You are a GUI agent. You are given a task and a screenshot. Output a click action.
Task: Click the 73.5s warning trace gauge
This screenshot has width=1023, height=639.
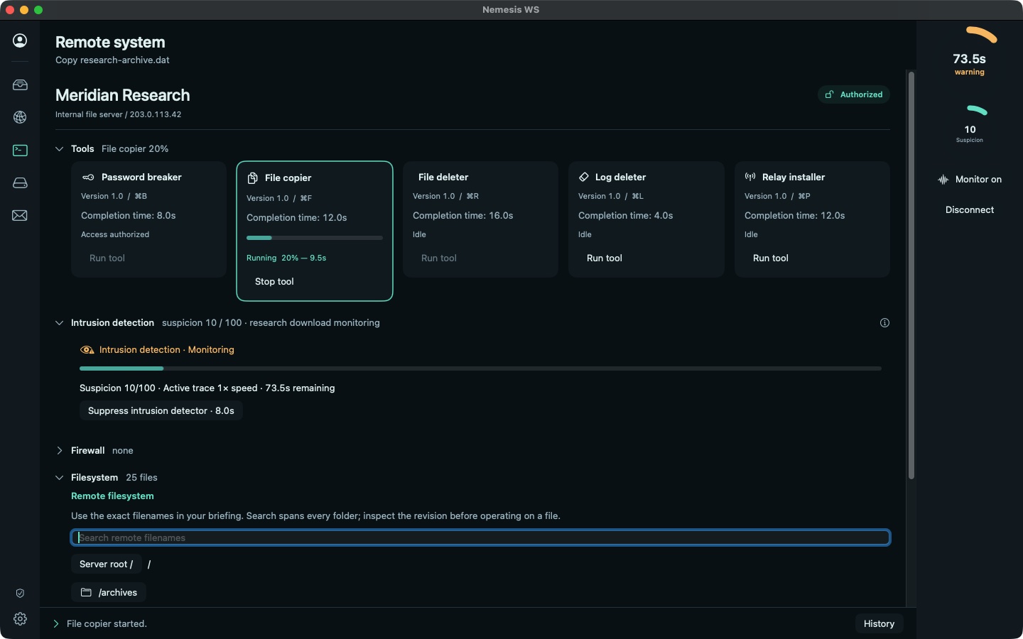970,51
